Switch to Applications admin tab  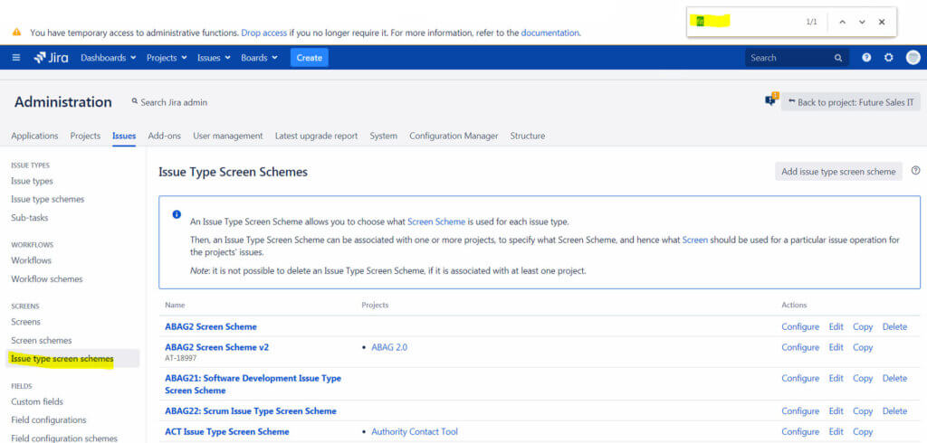[x=34, y=136]
